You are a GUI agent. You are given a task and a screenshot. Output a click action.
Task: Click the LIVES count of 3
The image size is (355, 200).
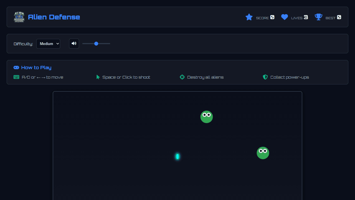[306, 17]
